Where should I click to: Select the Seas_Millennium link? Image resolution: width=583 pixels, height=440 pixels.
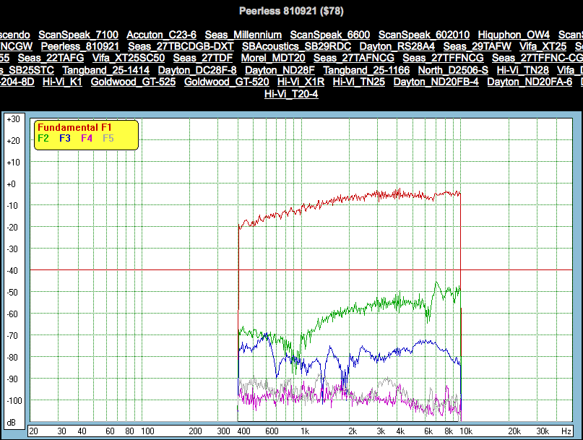(243, 35)
